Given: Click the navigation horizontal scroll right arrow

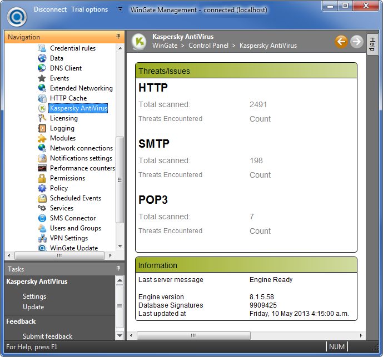Looking at the screenshot, I should [110, 255].
